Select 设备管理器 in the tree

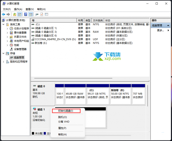[x=20, y=49]
